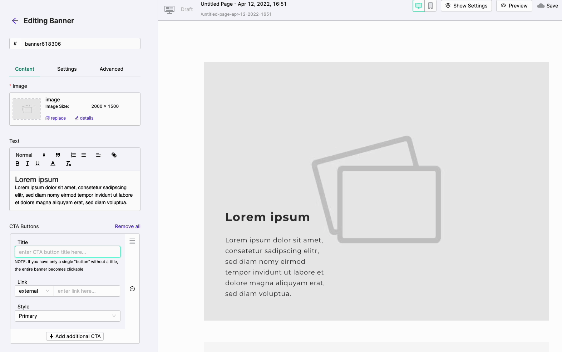Toggle bold formatting in text editor
Image resolution: width=562 pixels, height=352 pixels.
pyautogui.click(x=18, y=164)
